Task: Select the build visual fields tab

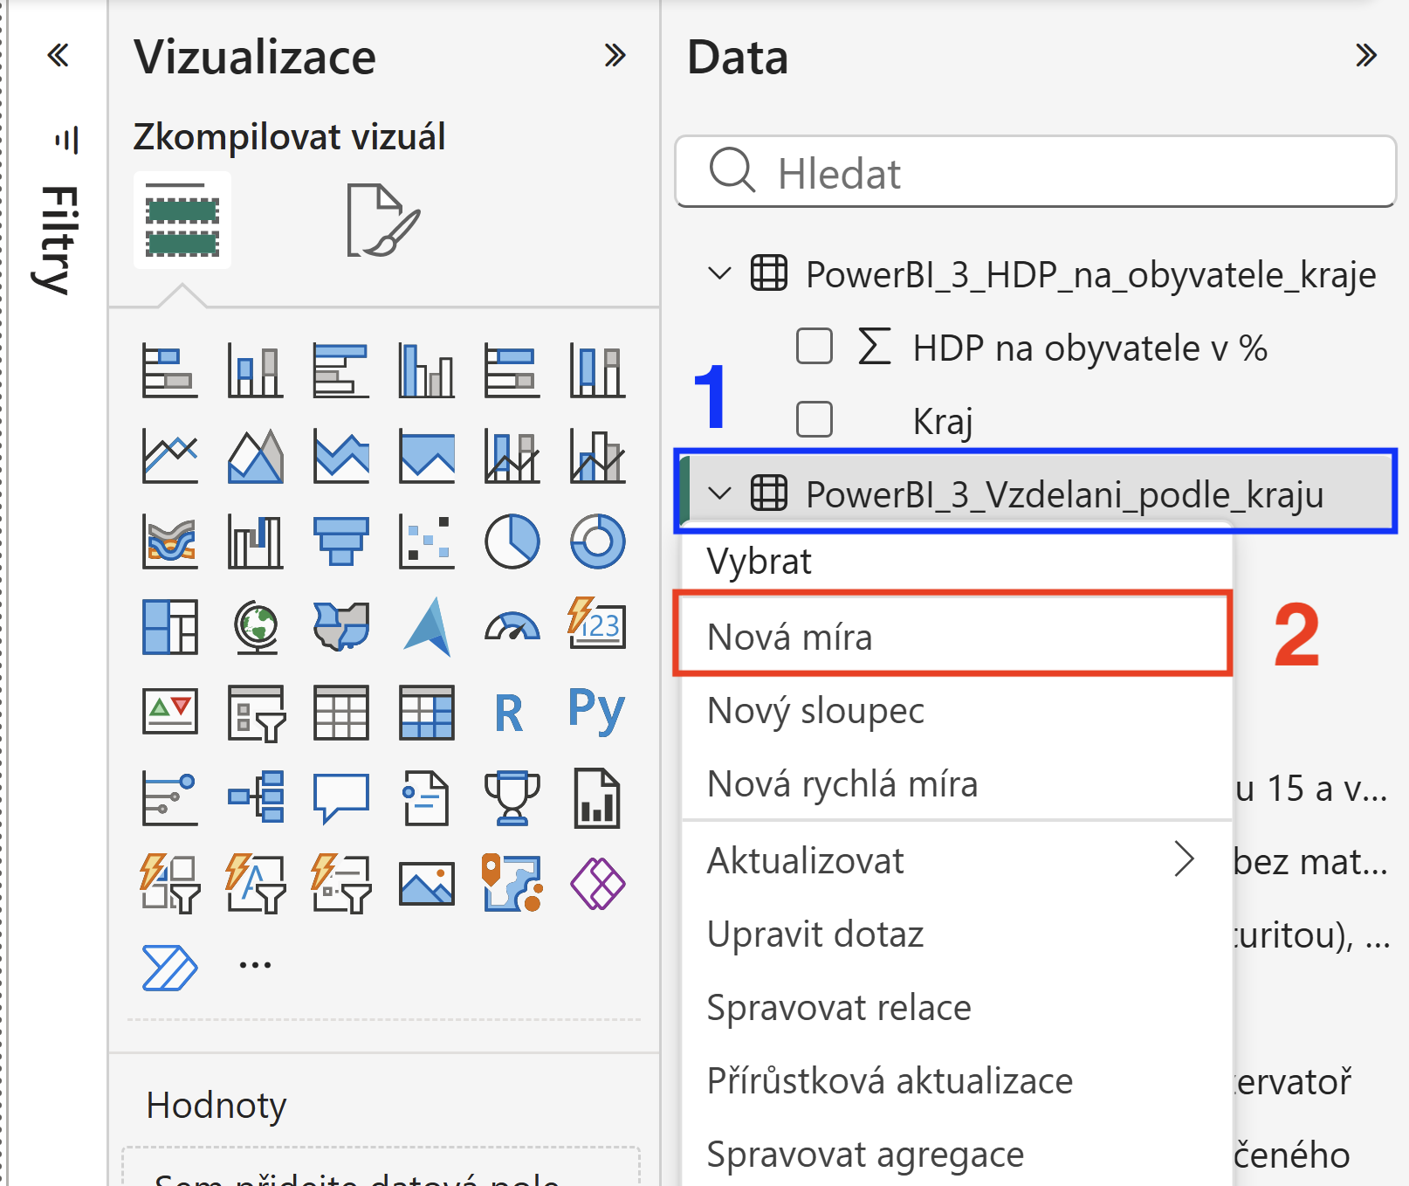Action: click(182, 220)
